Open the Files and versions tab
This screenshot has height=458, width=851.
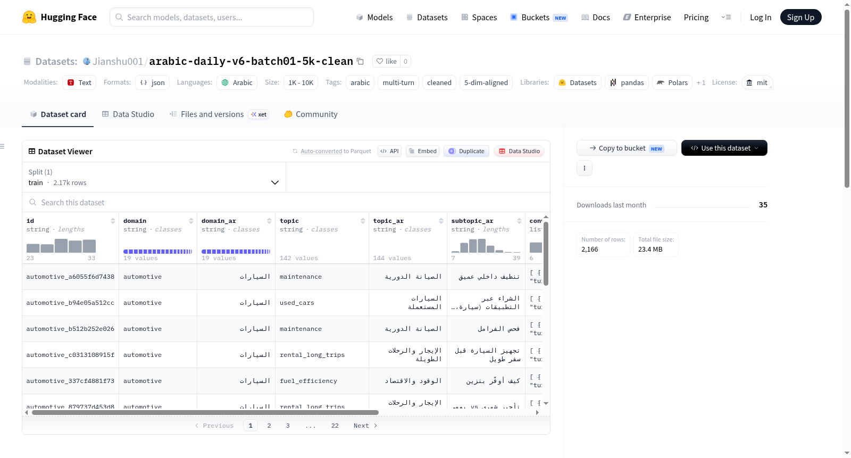tap(219, 114)
